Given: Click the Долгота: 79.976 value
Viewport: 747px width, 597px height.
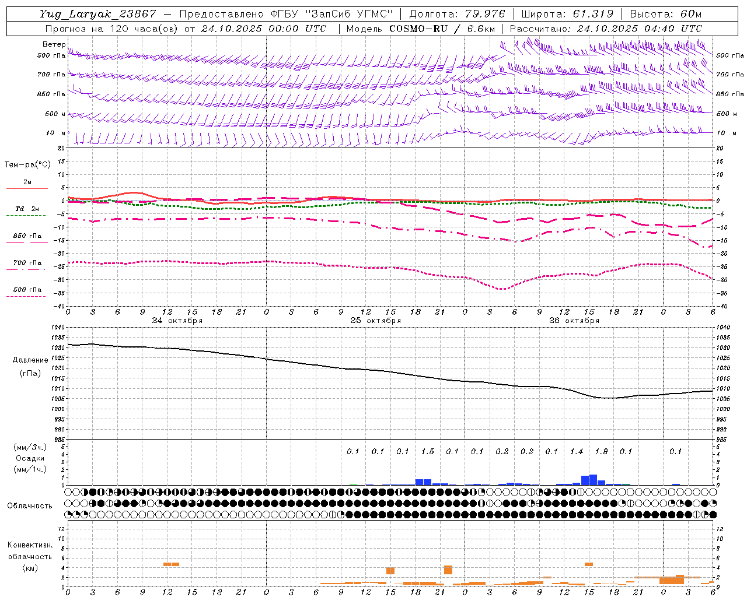Looking at the screenshot, I should tap(458, 14).
